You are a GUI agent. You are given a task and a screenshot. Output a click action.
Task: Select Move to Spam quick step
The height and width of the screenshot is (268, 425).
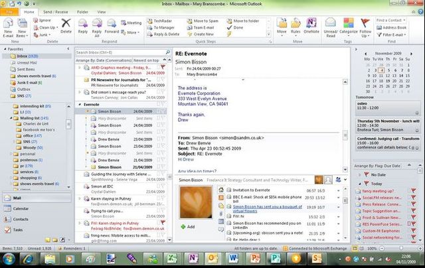click(203, 21)
